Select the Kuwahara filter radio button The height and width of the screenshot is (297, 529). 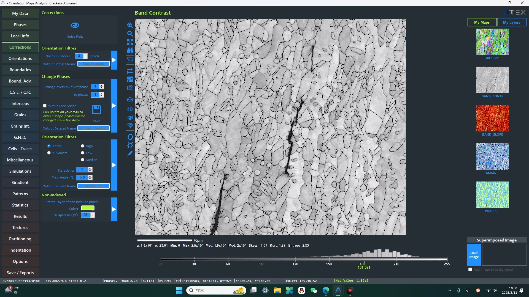pyautogui.click(x=49, y=153)
